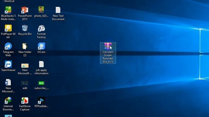Launch the FastStone Capture shortcut
Screen dimensions: 209x117
click(x=25, y=100)
